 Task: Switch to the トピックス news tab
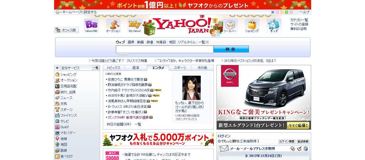(x=114, y=68)
